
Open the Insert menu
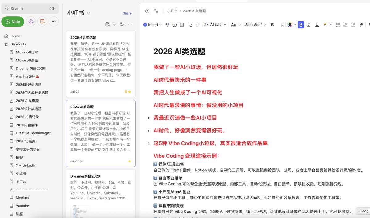[x=152, y=25]
